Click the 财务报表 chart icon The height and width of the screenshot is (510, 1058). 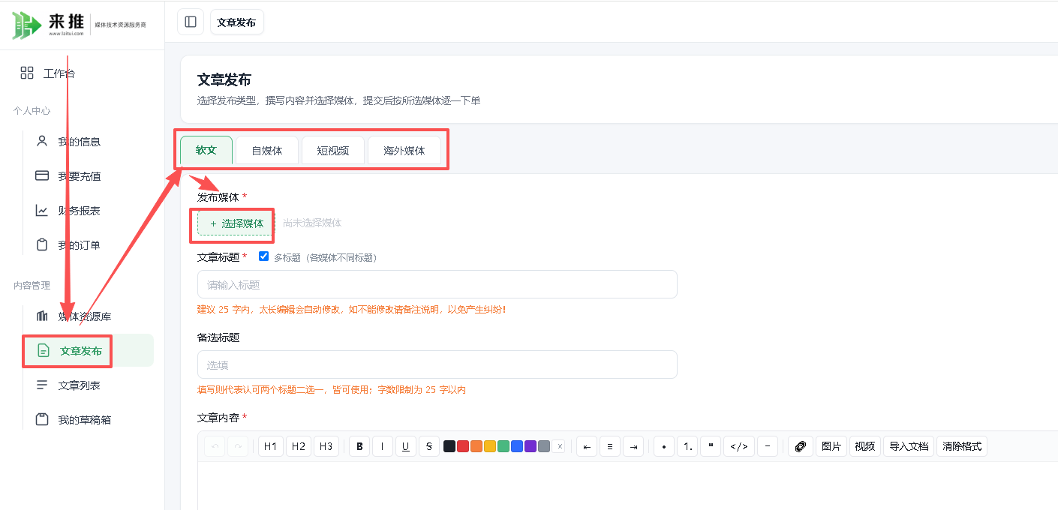[x=42, y=210]
